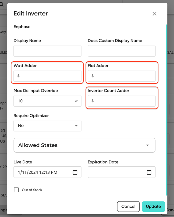Focus the Inverter Count Adder field
This screenshot has height=217, width=174.
click(x=121, y=101)
